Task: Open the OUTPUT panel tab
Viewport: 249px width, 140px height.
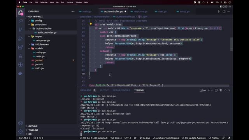Action: (x=104, y=90)
